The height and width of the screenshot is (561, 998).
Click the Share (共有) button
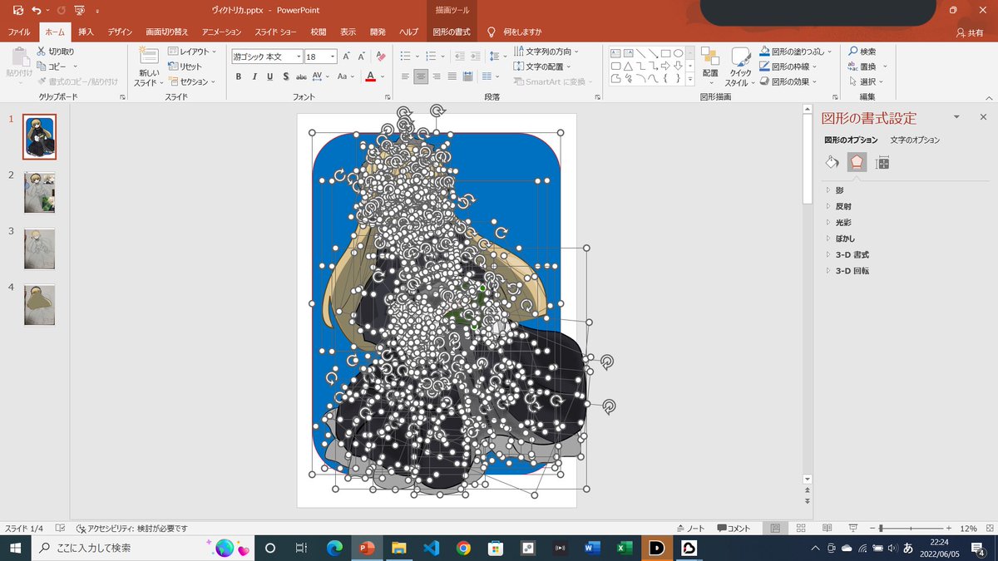click(969, 32)
